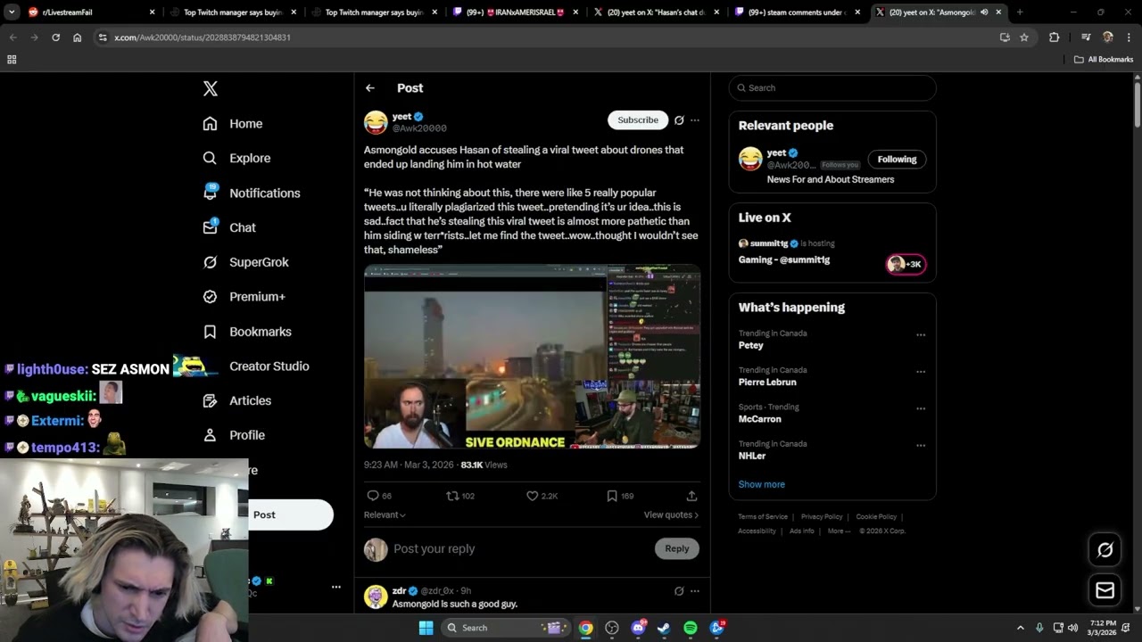Subscribe to yeet
This screenshot has height=642, width=1142.
(x=638, y=120)
